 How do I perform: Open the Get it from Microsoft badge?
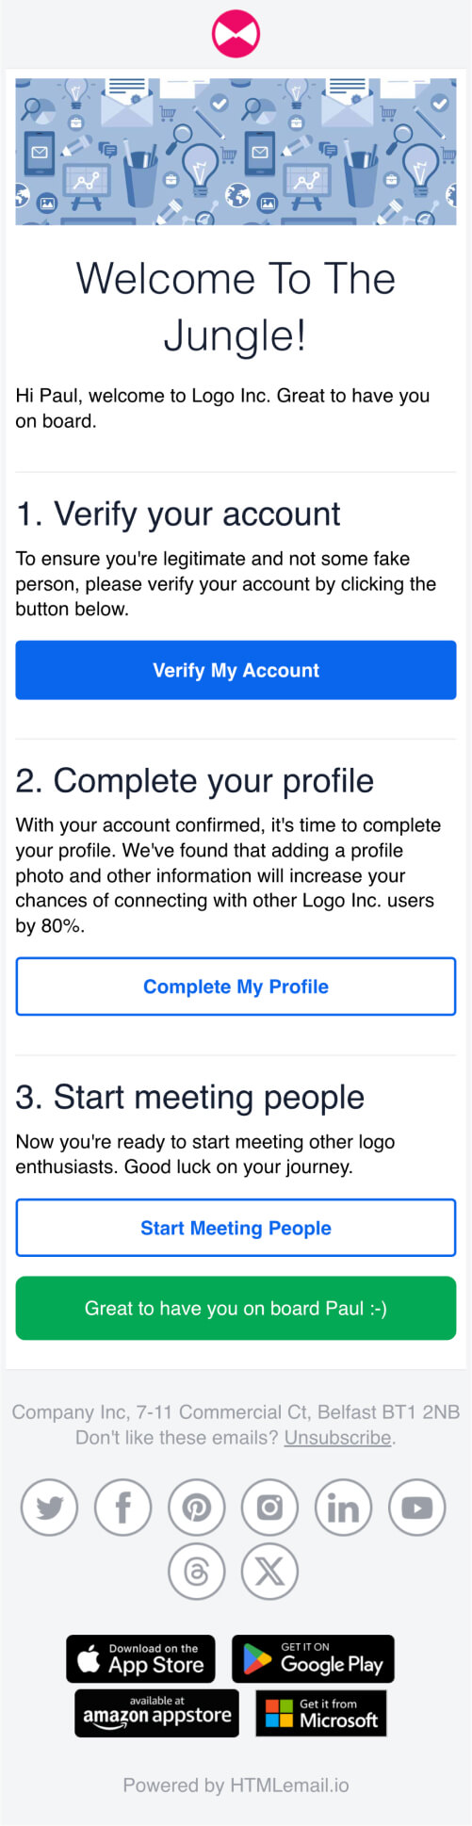(321, 1713)
